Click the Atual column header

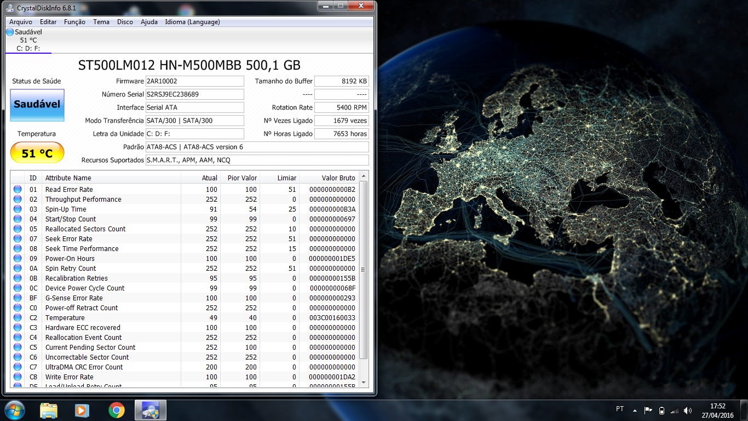tap(200, 178)
